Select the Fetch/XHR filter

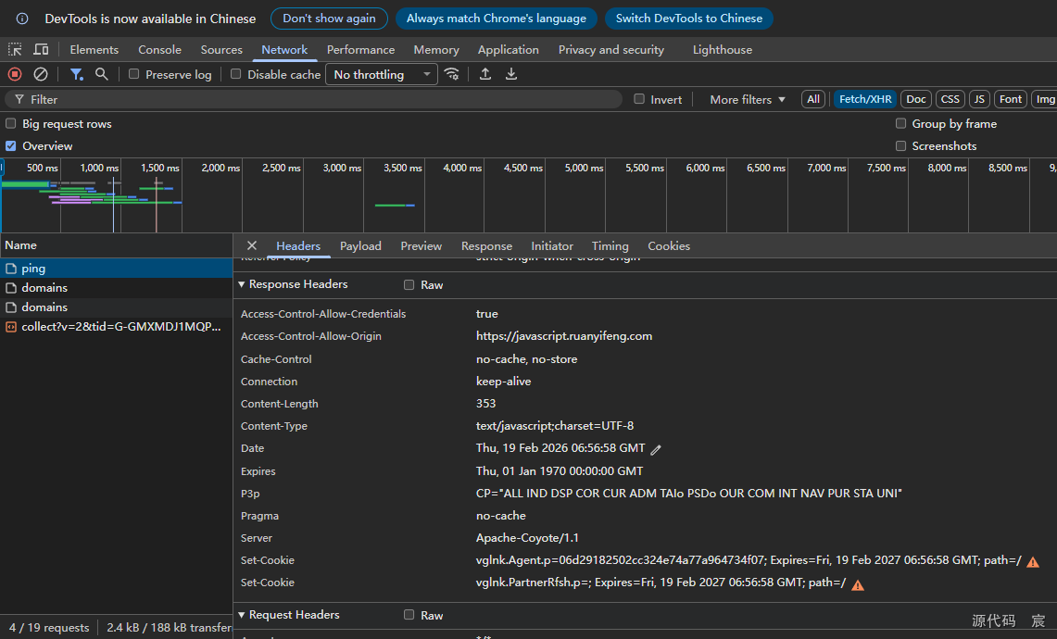click(865, 99)
